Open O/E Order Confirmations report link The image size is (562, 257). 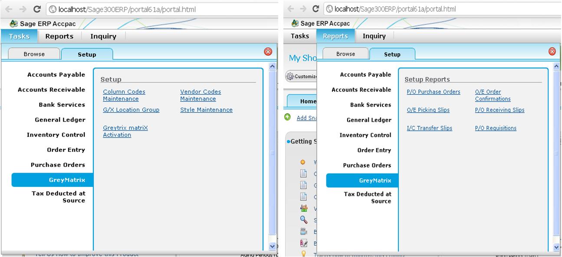[x=493, y=95]
